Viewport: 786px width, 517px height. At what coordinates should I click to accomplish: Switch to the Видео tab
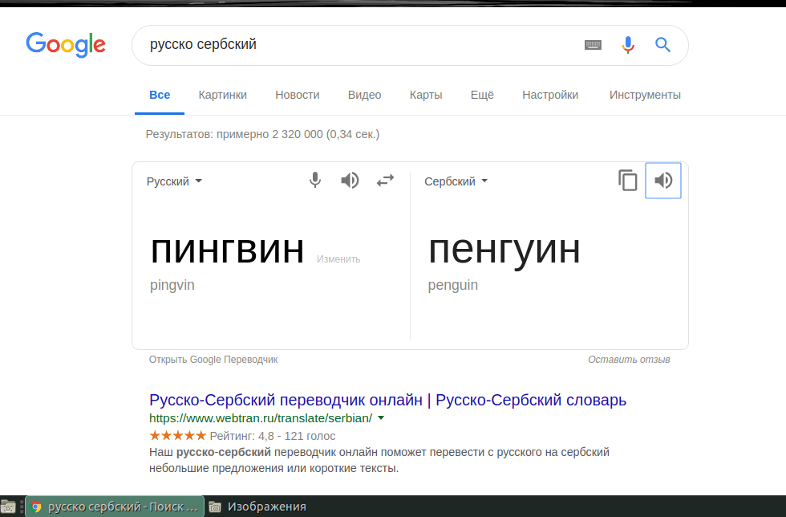tap(364, 95)
